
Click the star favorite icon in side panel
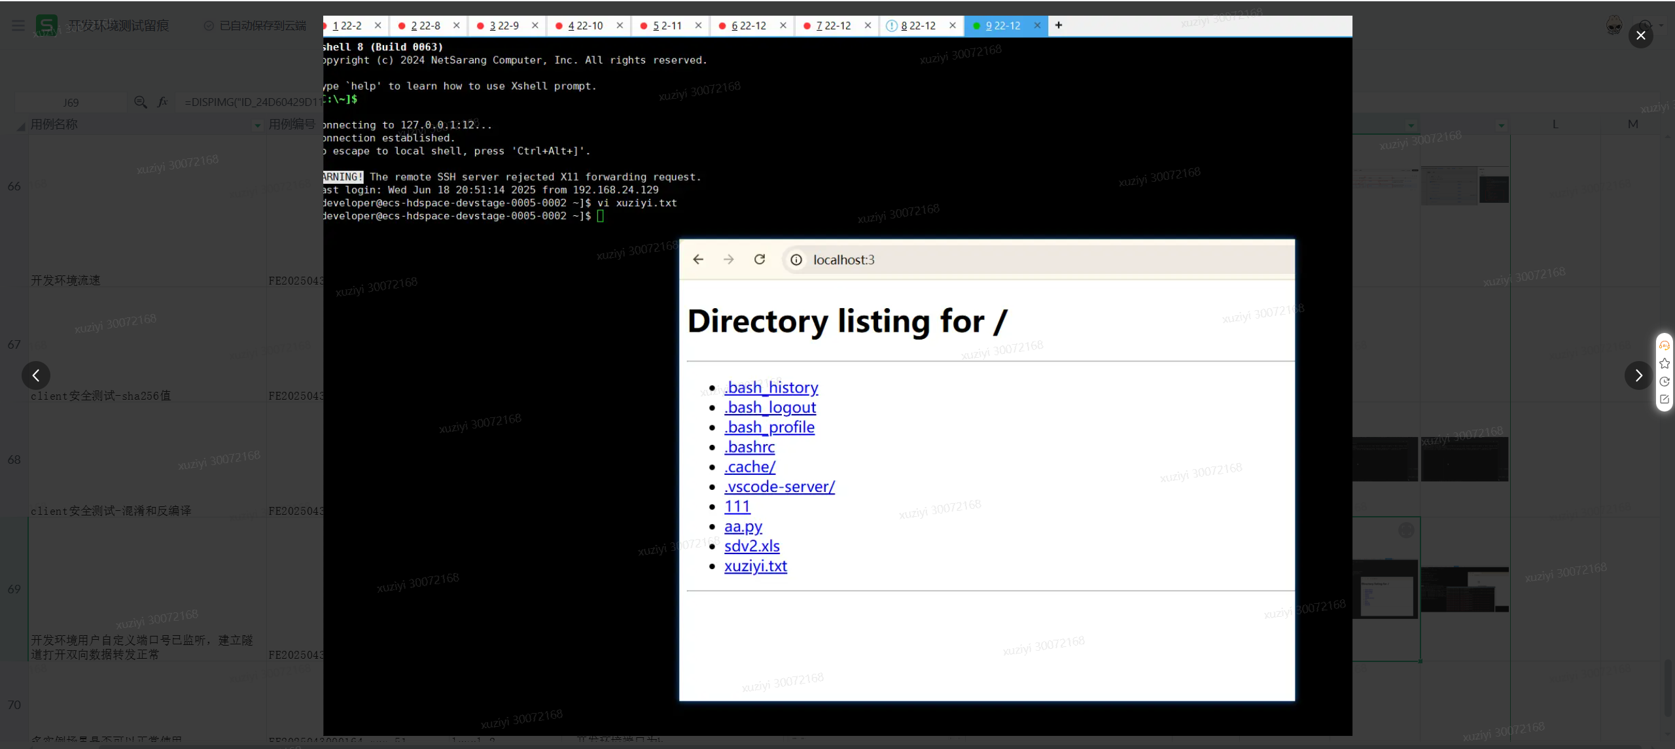1665,363
